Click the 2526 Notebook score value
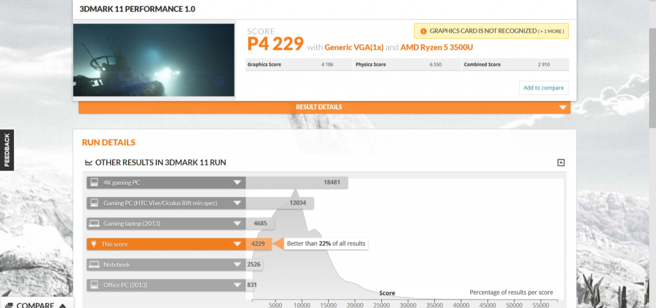This screenshot has width=656, height=308. pyautogui.click(x=254, y=264)
